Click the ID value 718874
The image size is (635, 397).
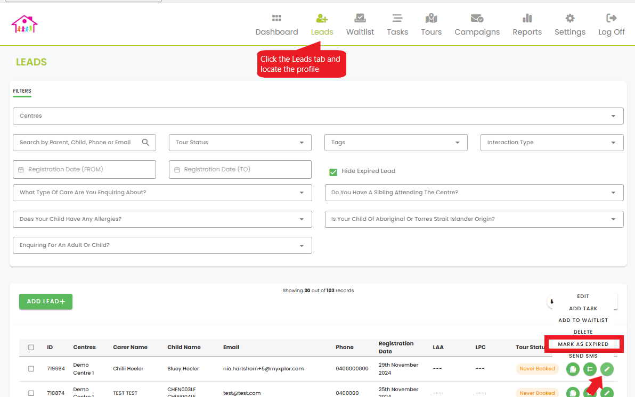[x=55, y=393]
